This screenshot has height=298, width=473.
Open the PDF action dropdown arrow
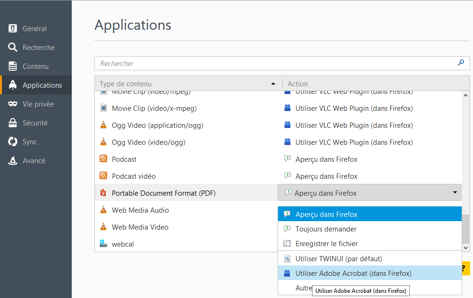pyautogui.click(x=455, y=192)
